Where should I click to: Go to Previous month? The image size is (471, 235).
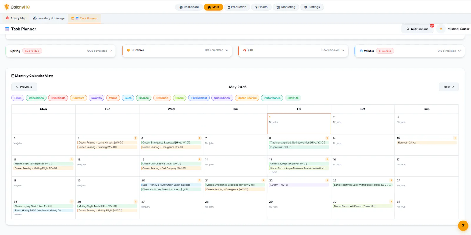point(24,87)
